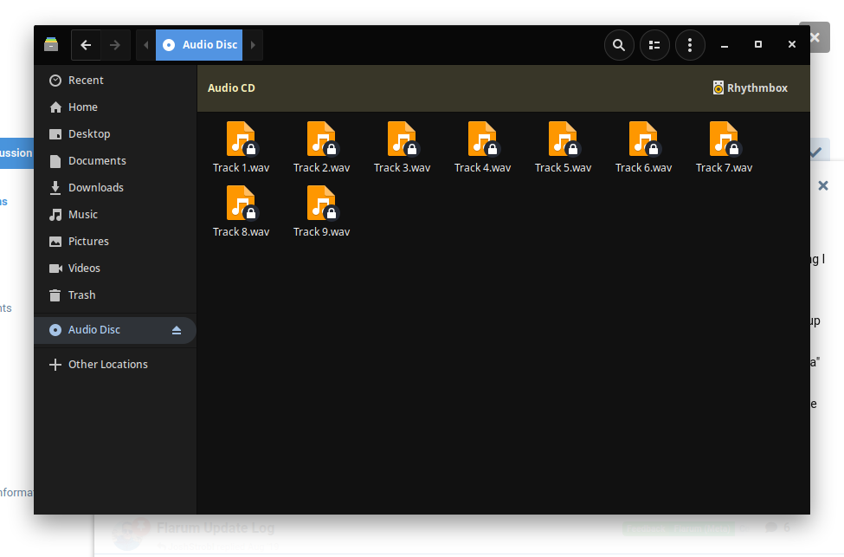Image resolution: width=844 pixels, height=557 pixels.
Task: Go back using the left arrow
Action: (86, 45)
